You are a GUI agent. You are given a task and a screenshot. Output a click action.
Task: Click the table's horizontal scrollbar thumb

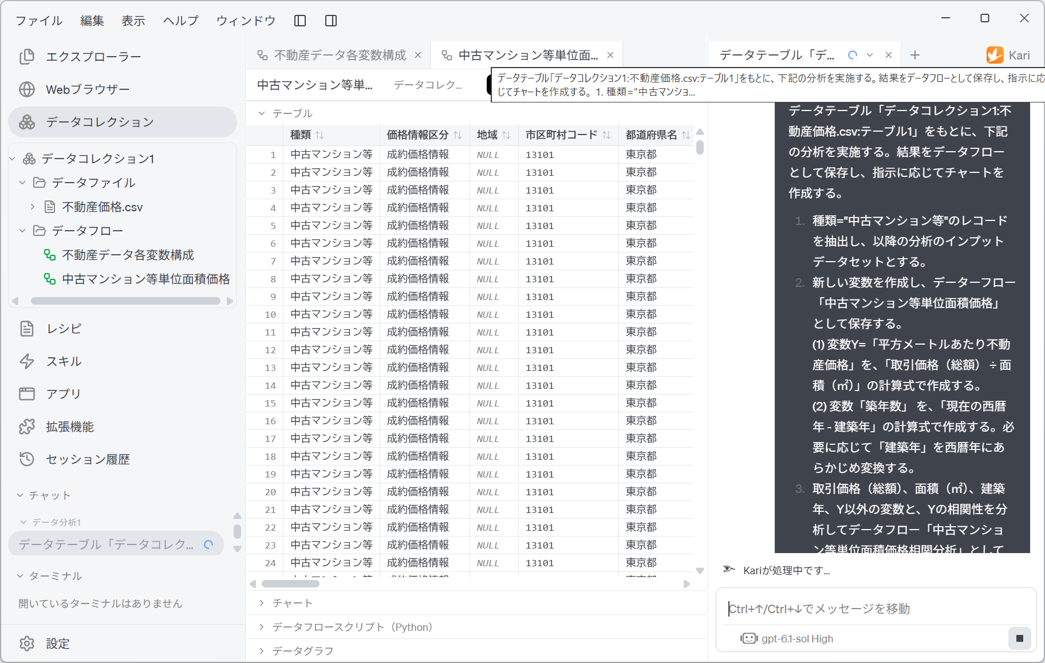click(290, 584)
